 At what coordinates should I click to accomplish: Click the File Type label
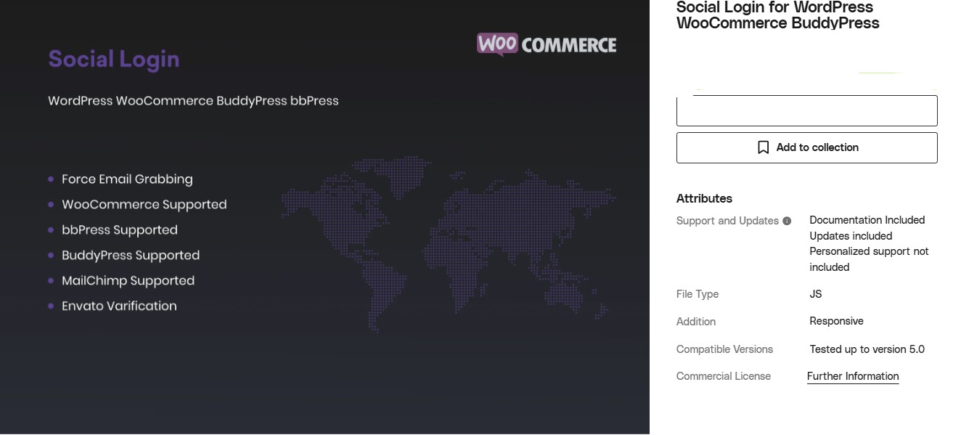pyautogui.click(x=698, y=294)
